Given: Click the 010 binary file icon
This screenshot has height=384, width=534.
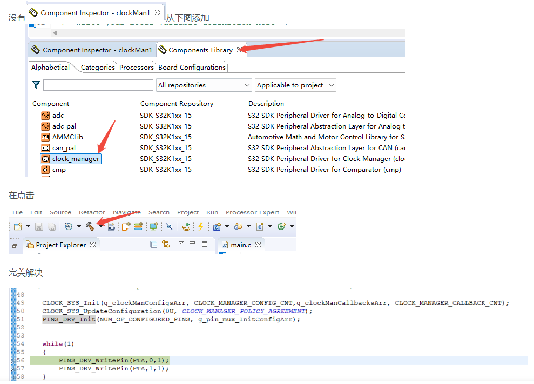Looking at the screenshot, I should (111, 227).
